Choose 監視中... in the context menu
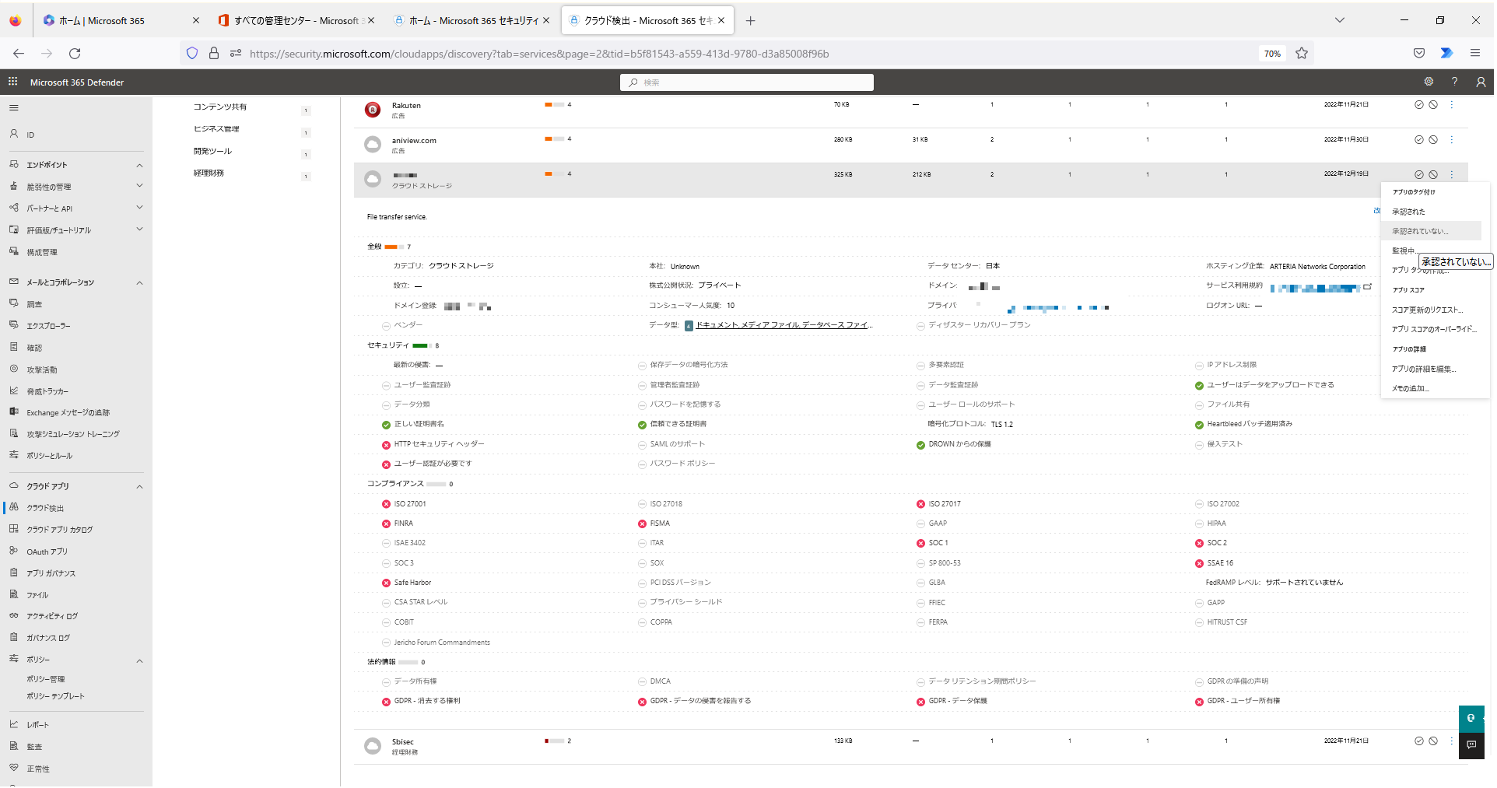Image resolution: width=1497 pixels, height=788 pixels. point(1404,250)
